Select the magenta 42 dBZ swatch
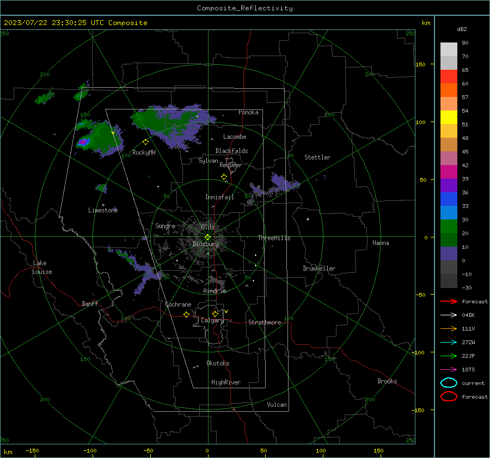The width and height of the screenshot is (490, 458). point(449,172)
